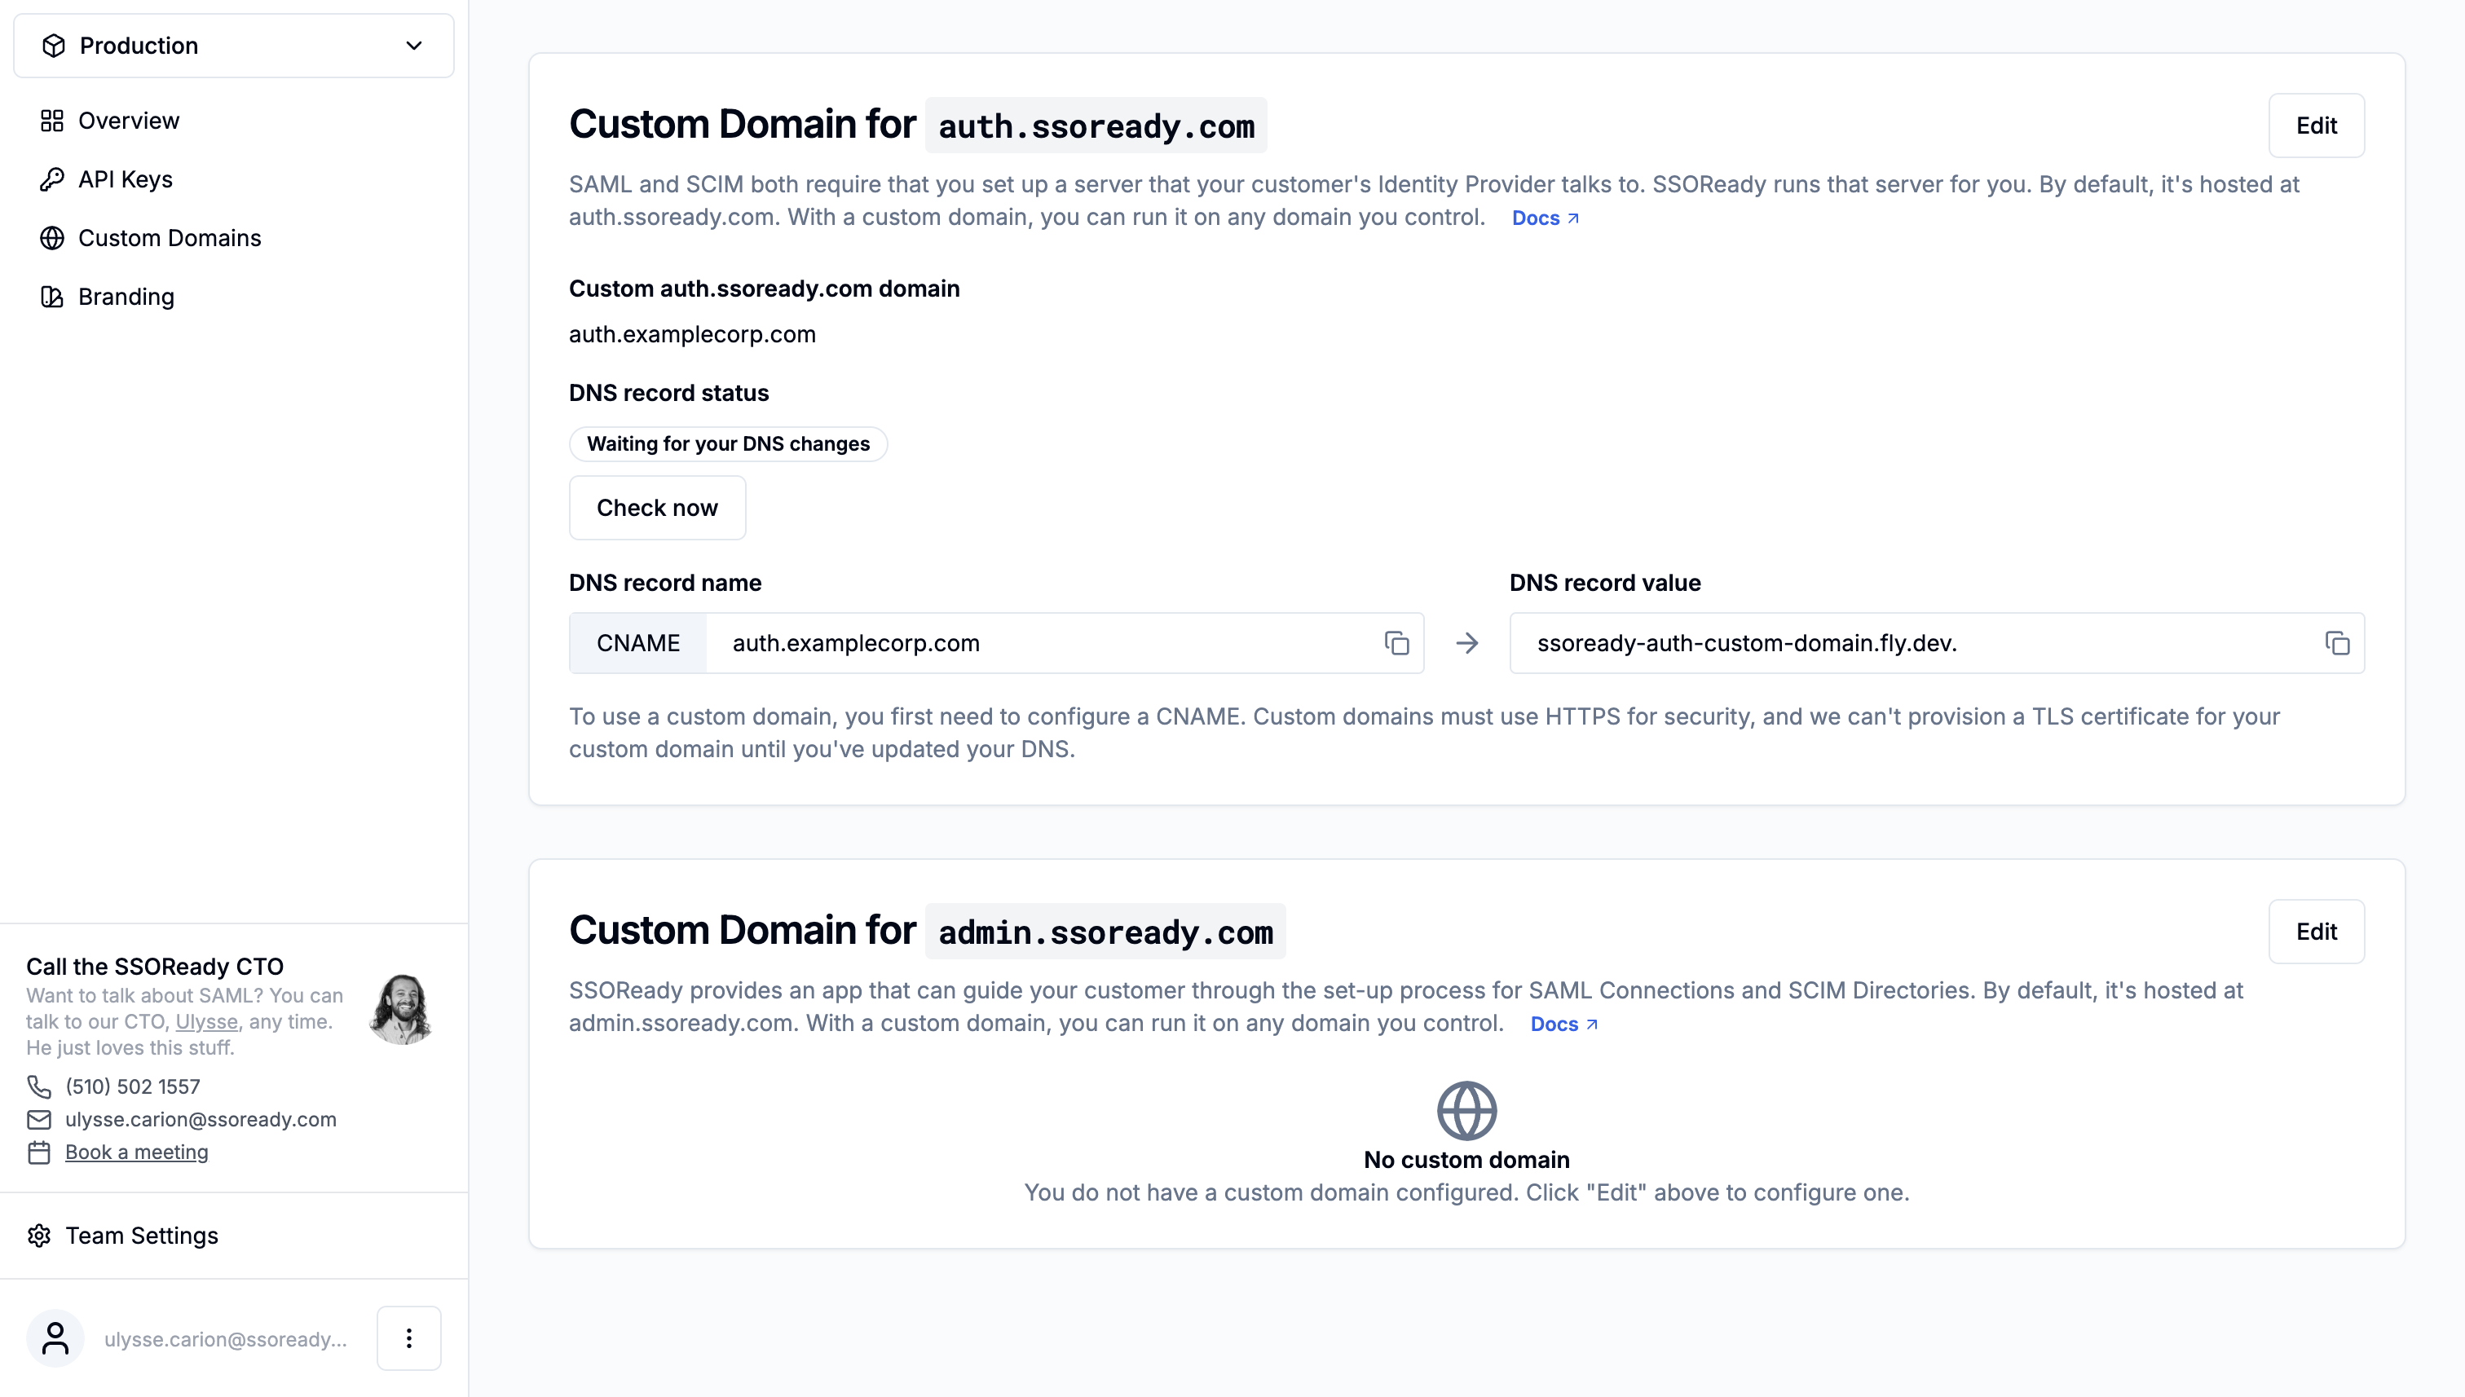Open Custom Domains via the globe icon
The width and height of the screenshot is (2465, 1397).
[53, 238]
